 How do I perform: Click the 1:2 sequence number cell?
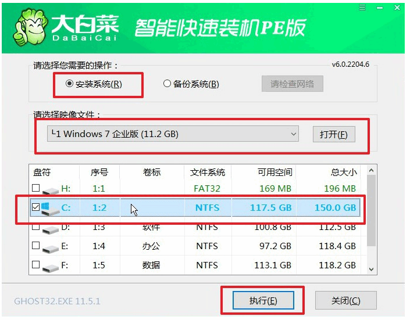[x=99, y=208]
